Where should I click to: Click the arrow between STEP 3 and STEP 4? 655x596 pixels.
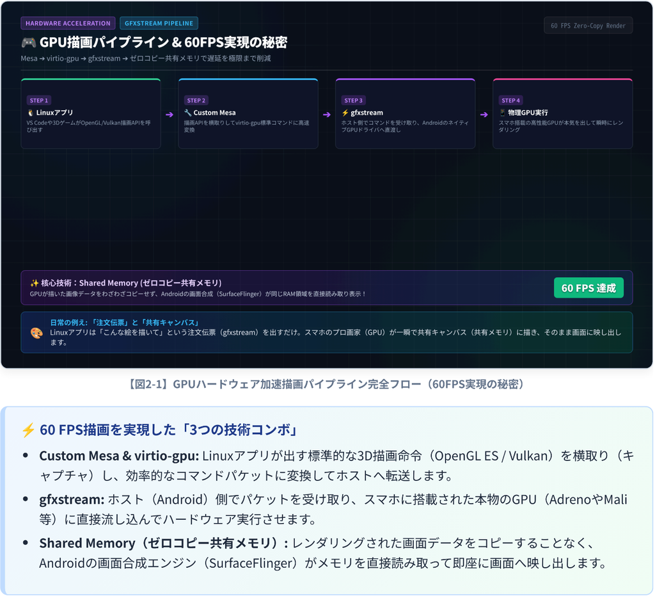pyautogui.click(x=484, y=115)
